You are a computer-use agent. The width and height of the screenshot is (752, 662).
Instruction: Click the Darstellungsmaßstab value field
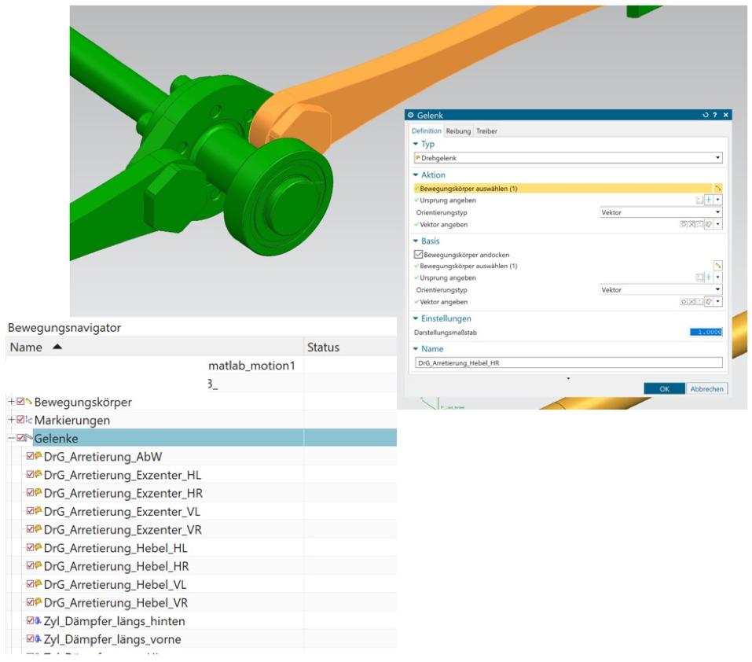click(706, 332)
